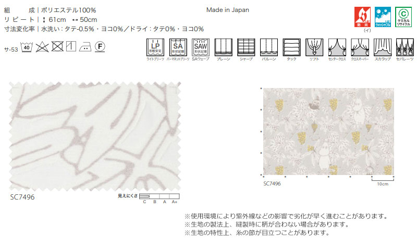Click the circled F dry-clean symbol
Screen dimensions: 417x249
click(100, 47)
